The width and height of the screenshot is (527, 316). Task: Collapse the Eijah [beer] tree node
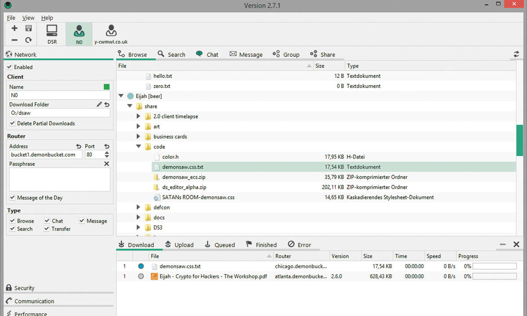tap(121, 96)
